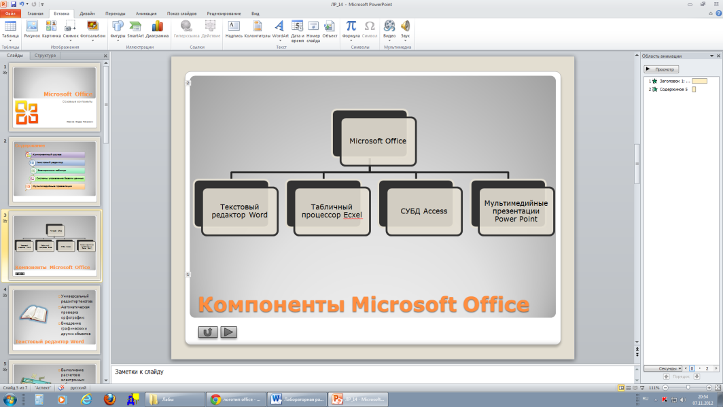Click the forward play action button on slide
The image size is (723, 407).
pos(229,332)
